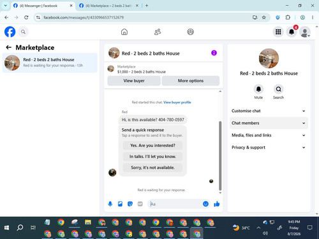The height and width of the screenshot is (239, 319).
Task: Show hidden system tray icons
Action: pyautogui.click(x=258, y=228)
